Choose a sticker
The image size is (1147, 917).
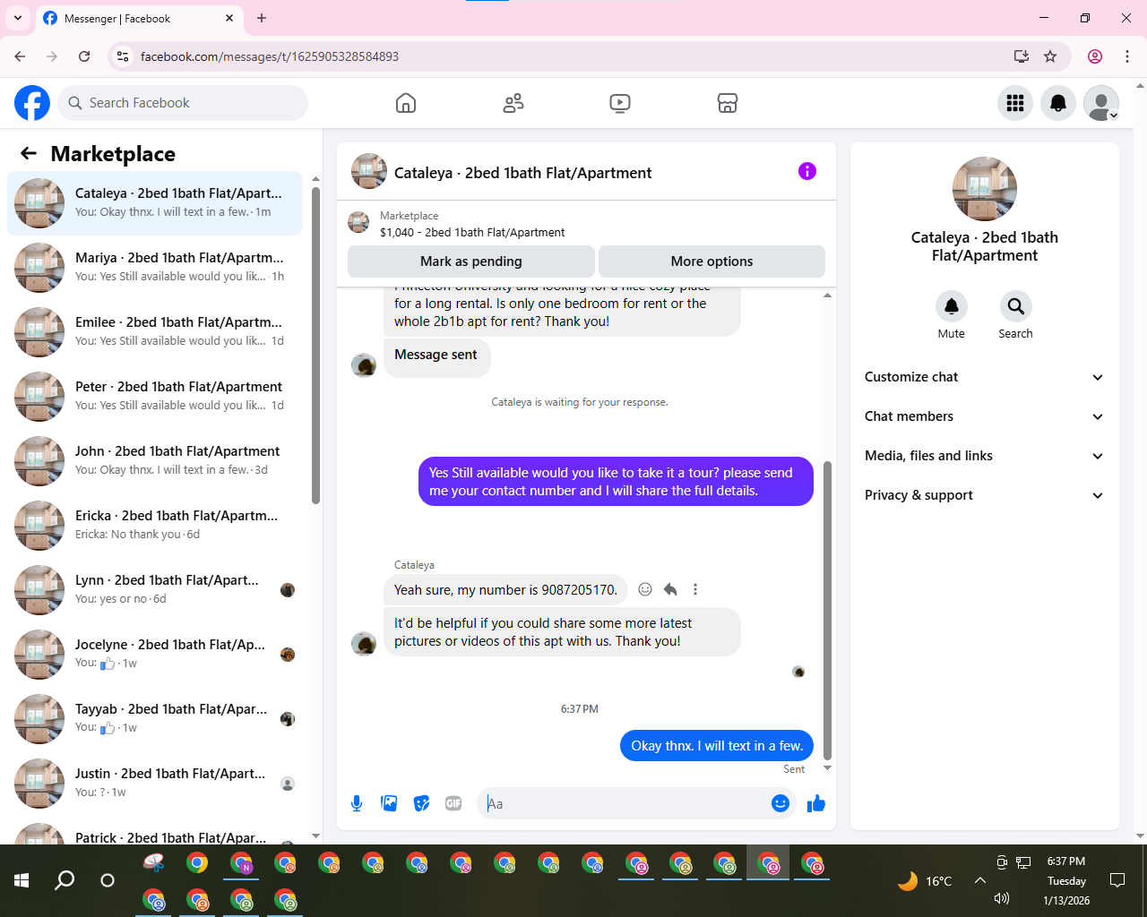click(x=421, y=803)
